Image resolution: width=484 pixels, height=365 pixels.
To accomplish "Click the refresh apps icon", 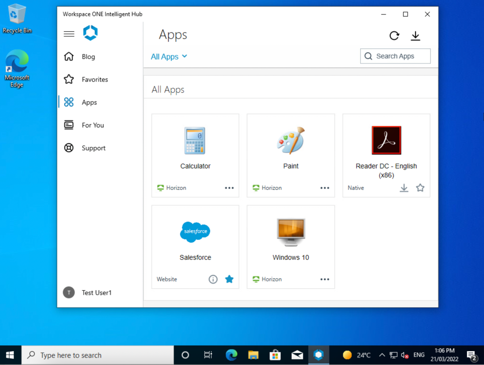I will point(394,35).
